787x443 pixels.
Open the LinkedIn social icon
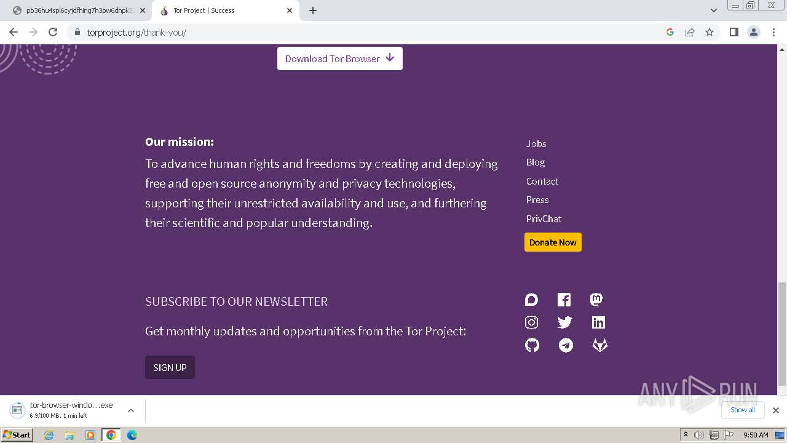598,322
